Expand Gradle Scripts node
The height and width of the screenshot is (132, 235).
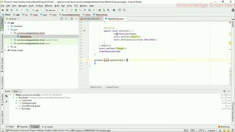click(x=6, y=50)
